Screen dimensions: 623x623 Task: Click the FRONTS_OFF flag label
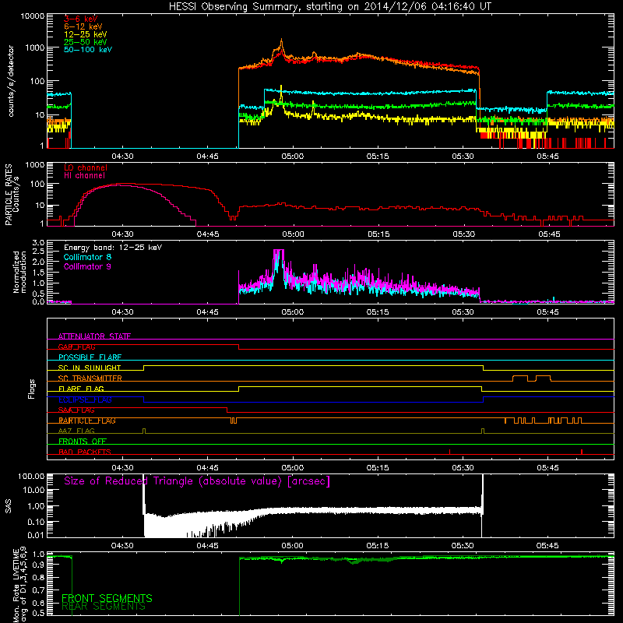pos(83,442)
